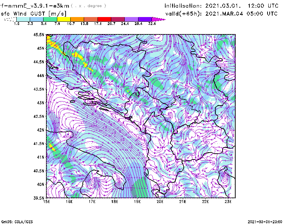
Task: Click the 'initialisation:' date line
Action: pos(221,6)
